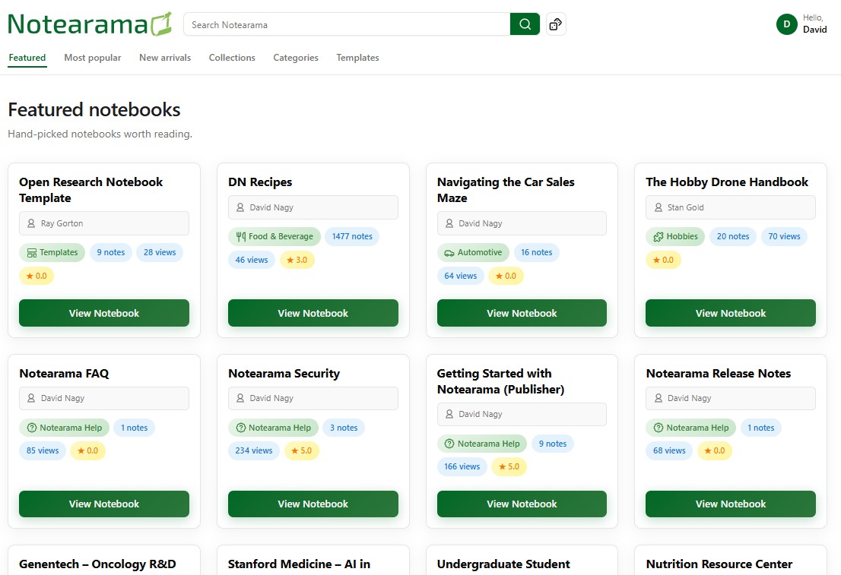Click the fork and knife Food & Beverage icon
This screenshot has width=841, height=575.
[241, 236]
